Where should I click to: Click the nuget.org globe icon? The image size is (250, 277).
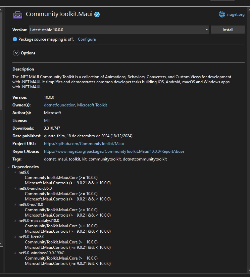[222, 14]
